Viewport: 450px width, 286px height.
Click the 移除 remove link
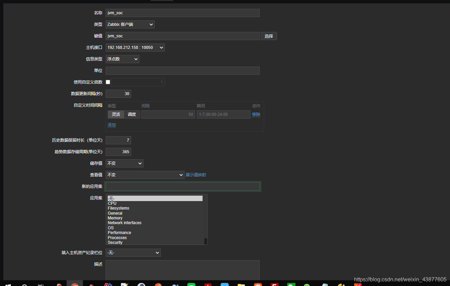pyautogui.click(x=256, y=114)
